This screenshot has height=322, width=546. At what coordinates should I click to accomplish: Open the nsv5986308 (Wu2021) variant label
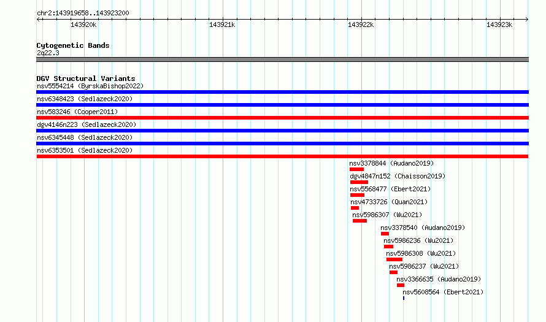(x=421, y=253)
